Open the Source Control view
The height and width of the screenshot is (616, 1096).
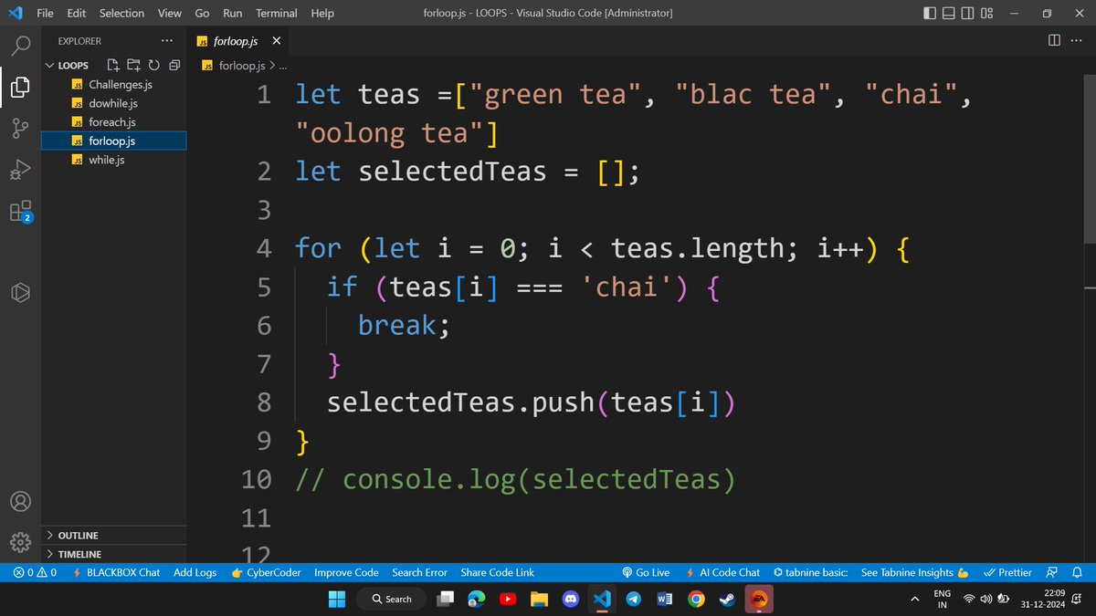click(x=20, y=128)
